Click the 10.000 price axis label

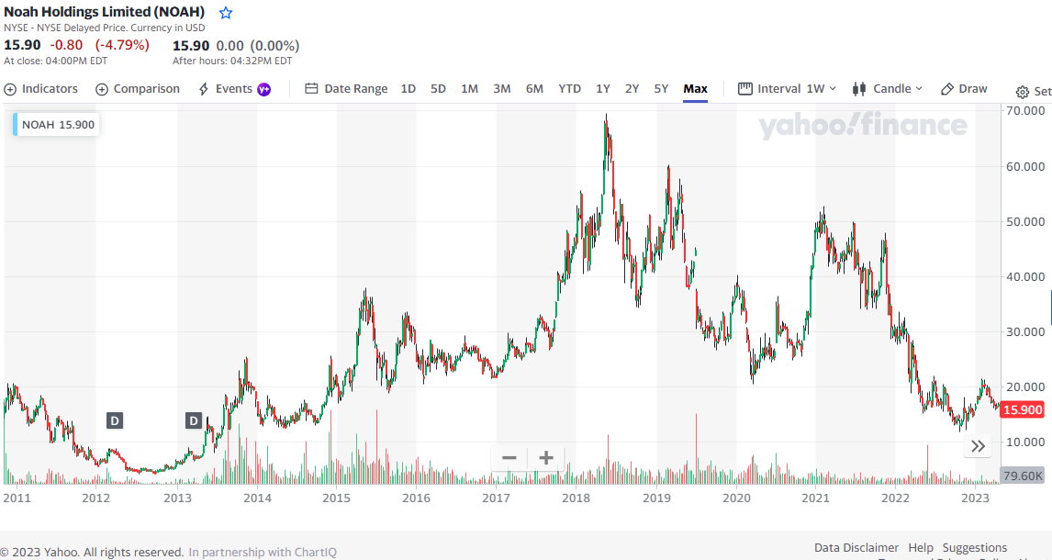pos(1024,442)
